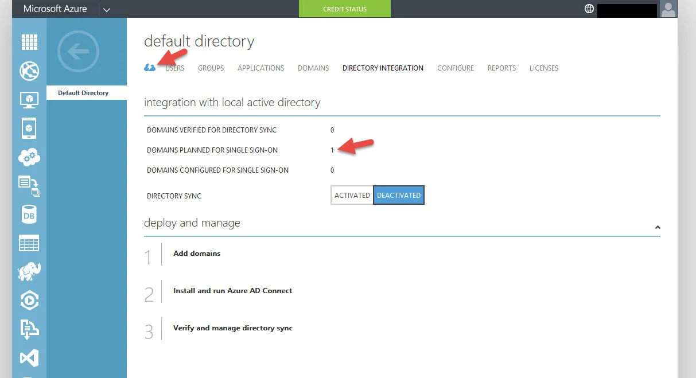Switch to the Users tab
This screenshot has height=378, width=696.
pos(175,68)
